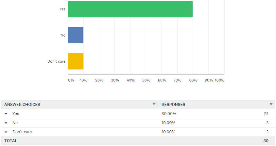Expand the No row arrow in table
This screenshot has width=276, height=146.
(x=6, y=123)
